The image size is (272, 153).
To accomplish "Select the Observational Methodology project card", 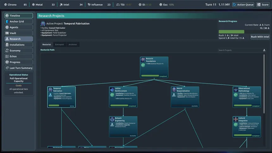I will [247, 97].
